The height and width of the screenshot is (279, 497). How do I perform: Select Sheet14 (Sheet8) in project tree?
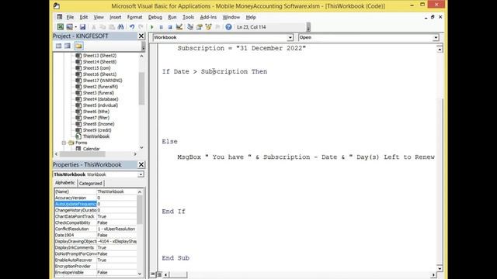(99, 62)
